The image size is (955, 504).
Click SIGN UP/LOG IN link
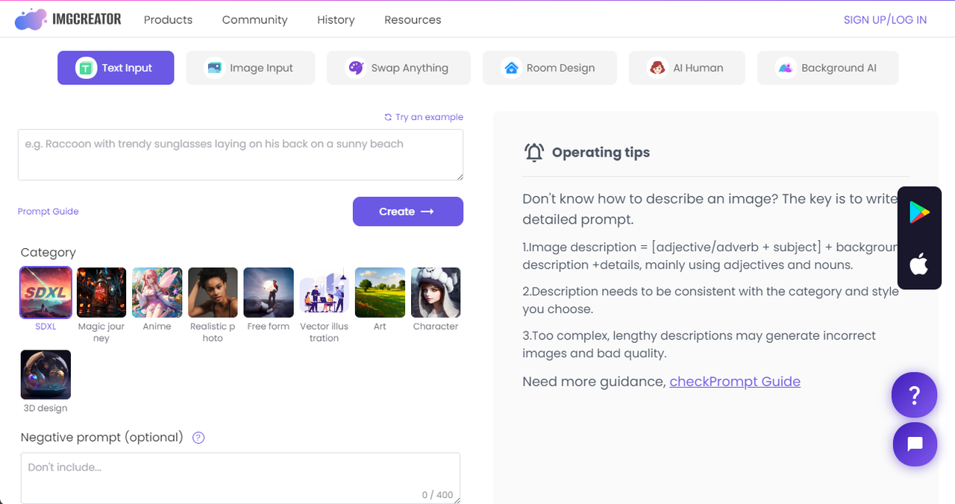(x=885, y=20)
